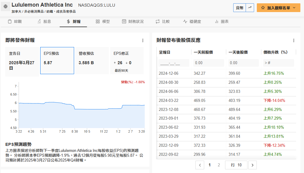The height and width of the screenshot is (173, 304).
Task: Switch to the 模型 tab
Action: (x=103, y=21)
